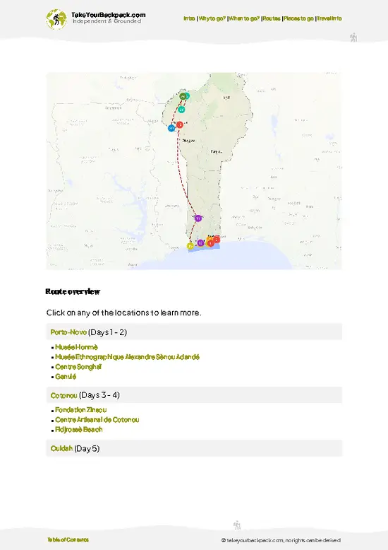This screenshot has width=388, height=550.
Task: Open the Ganvié link
Action: pyautogui.click(x=66, y=377)
